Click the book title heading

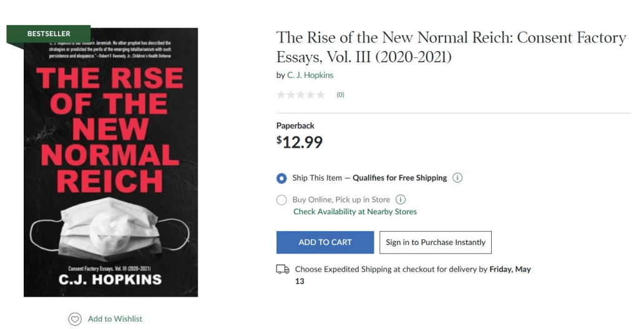click(x=451, y=47)
